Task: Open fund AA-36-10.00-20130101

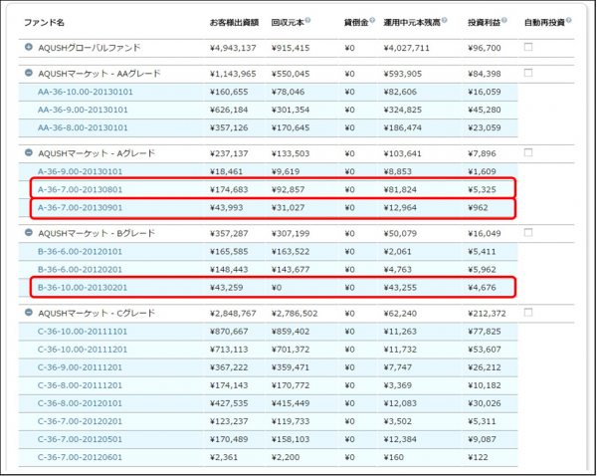Action: (86, 92)
